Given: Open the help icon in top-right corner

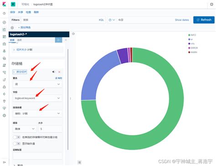Looking at the screenshot, I should tap(211, 4).
